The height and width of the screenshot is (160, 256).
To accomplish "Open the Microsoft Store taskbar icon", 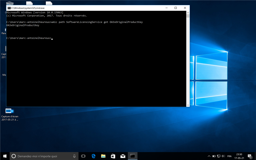I will (113, 156).
